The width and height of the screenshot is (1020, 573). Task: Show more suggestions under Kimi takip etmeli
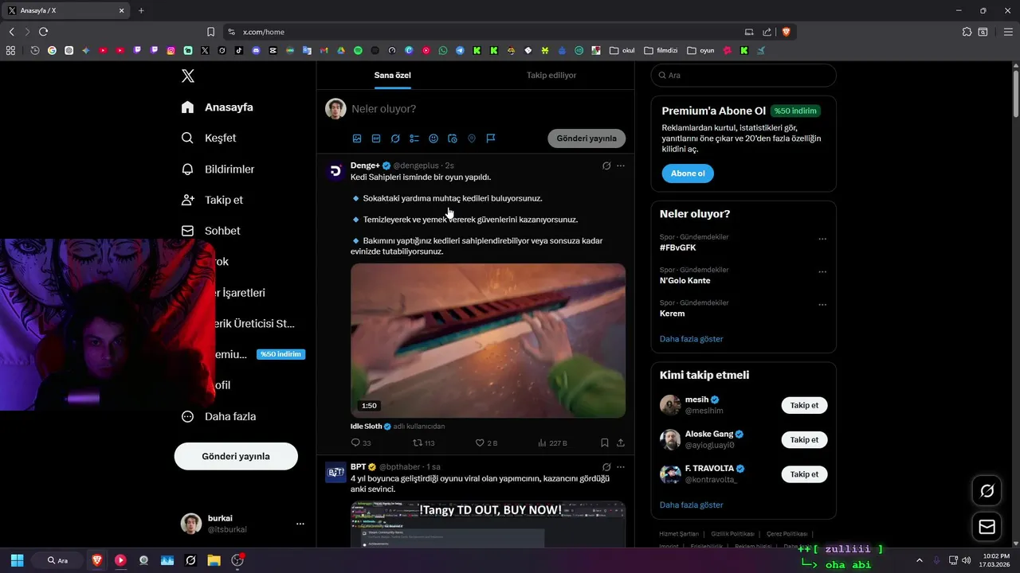(x=692, y=505)
